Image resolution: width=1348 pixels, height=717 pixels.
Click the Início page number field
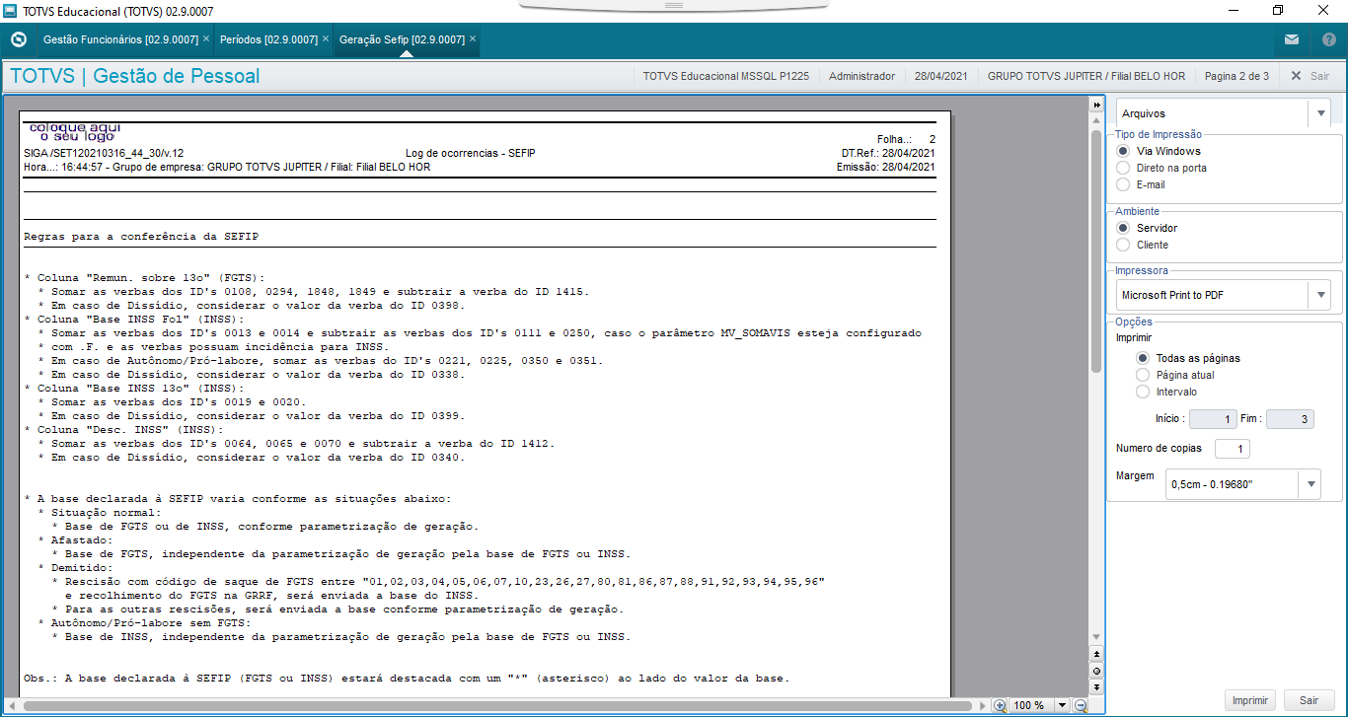(1213, 419)
